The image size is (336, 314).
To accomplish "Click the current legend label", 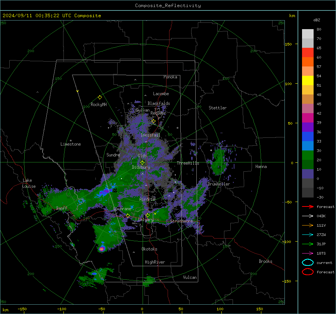I will pos(324,262).
